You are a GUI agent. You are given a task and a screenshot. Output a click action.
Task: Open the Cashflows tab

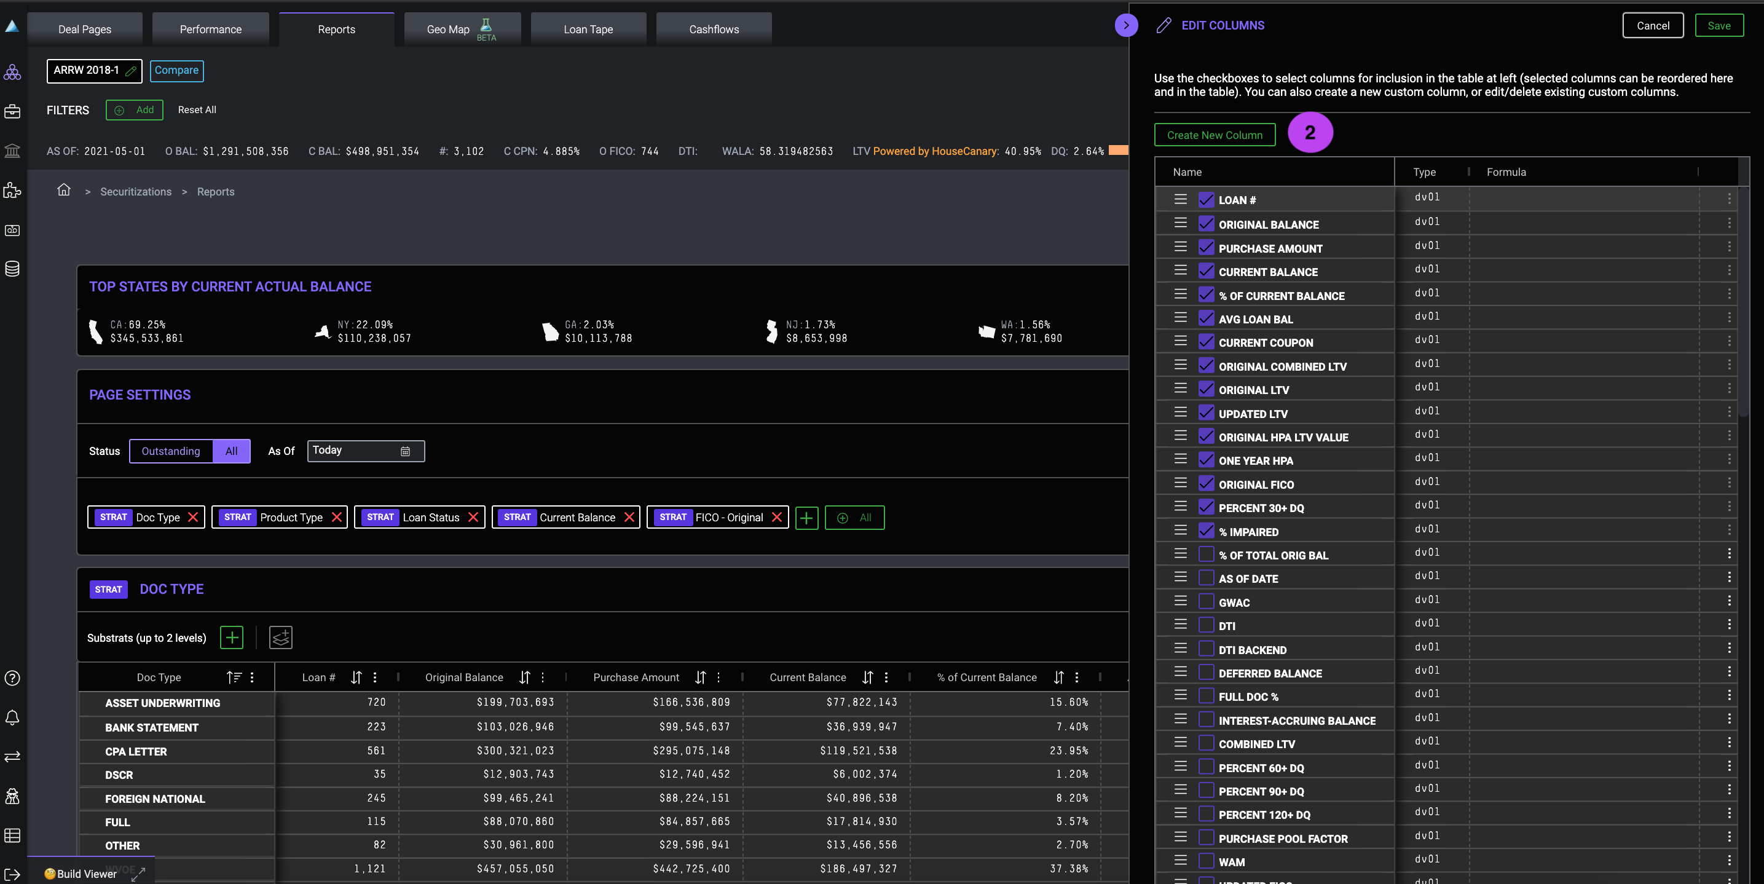click(714, 30)
